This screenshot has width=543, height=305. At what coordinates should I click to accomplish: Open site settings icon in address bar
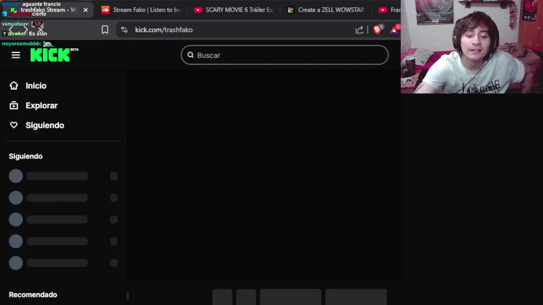pos(124,30)
